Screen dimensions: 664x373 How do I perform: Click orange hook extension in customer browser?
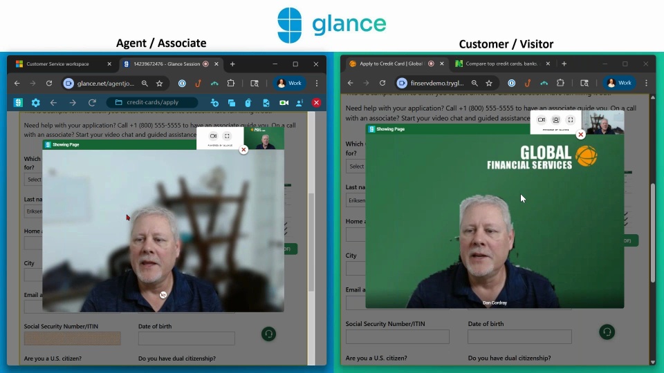tap(528, 84)
